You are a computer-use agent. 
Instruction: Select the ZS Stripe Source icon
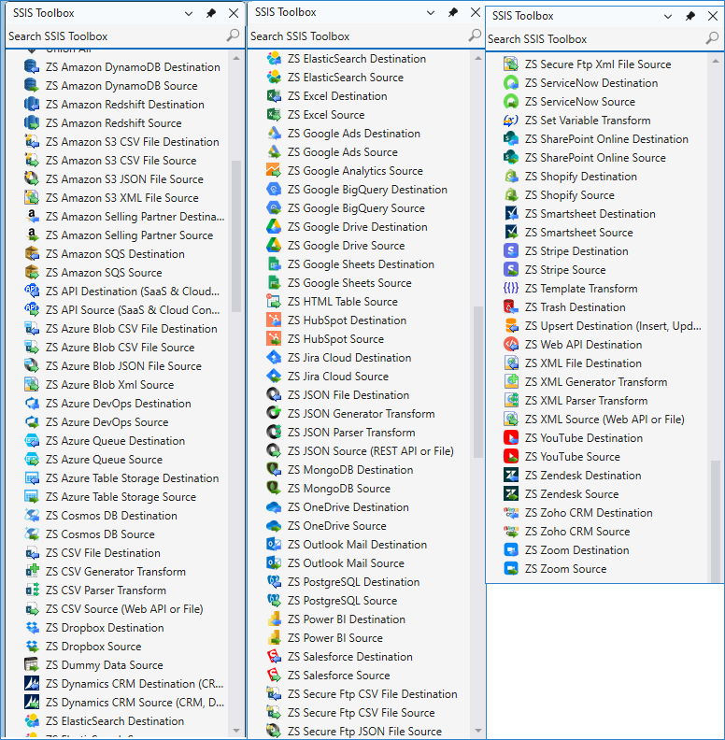tap(511, 270)
